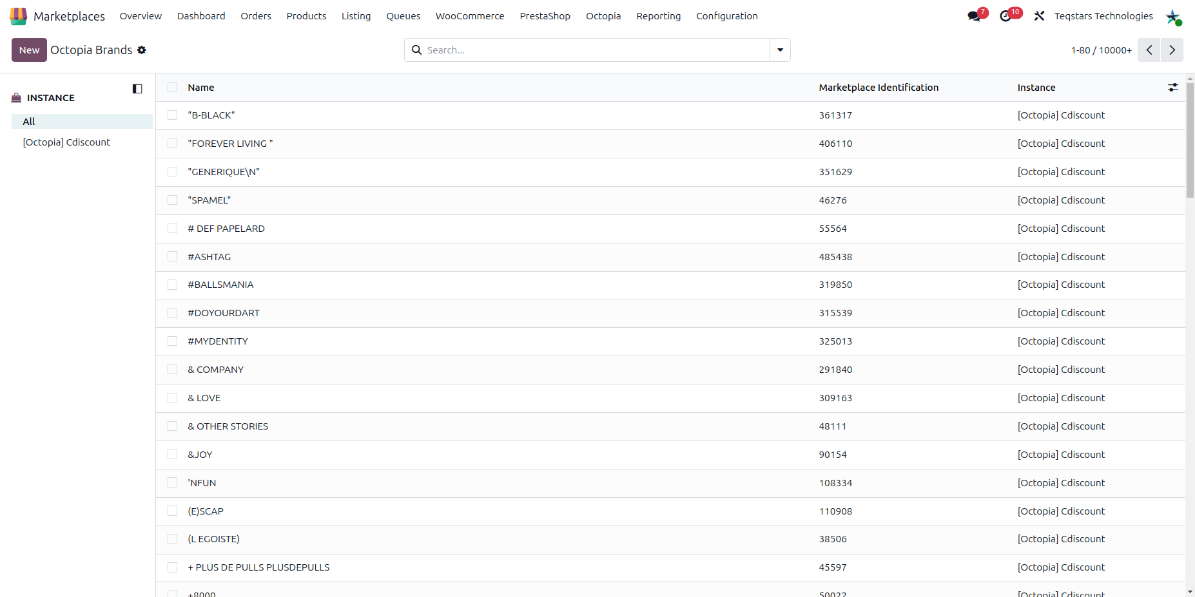Check the &JOY brand row
This screenshot has width=1195, height=597.
(172, 455)
